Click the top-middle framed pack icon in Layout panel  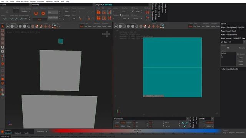pos(104,12)
